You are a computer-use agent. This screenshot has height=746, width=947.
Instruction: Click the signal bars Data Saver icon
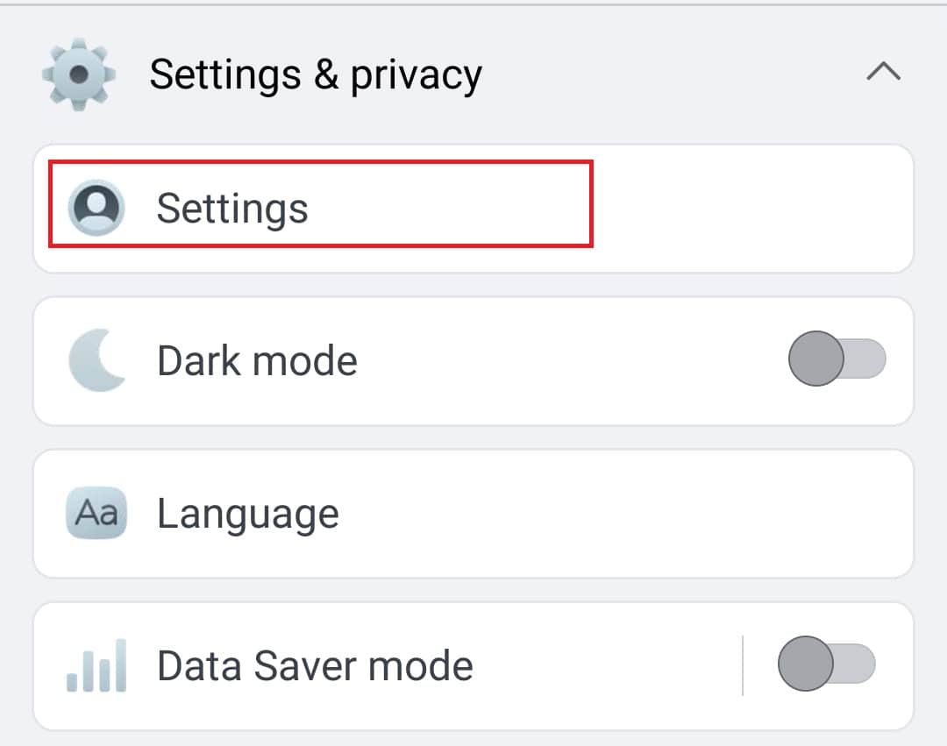pyautogui.click(x=96, y=665)
